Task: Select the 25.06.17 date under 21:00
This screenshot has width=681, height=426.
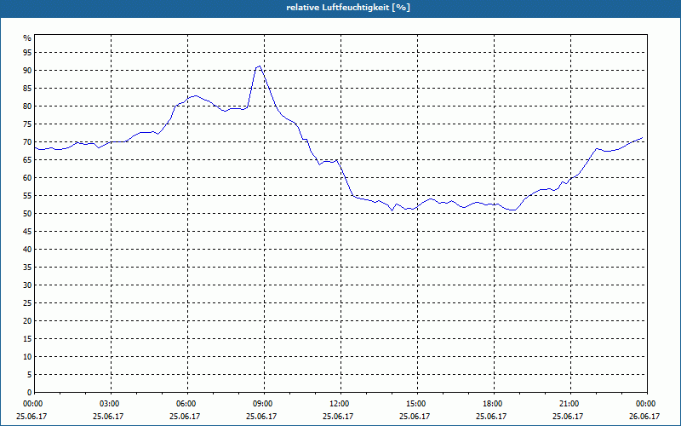Action: [568, 417]
